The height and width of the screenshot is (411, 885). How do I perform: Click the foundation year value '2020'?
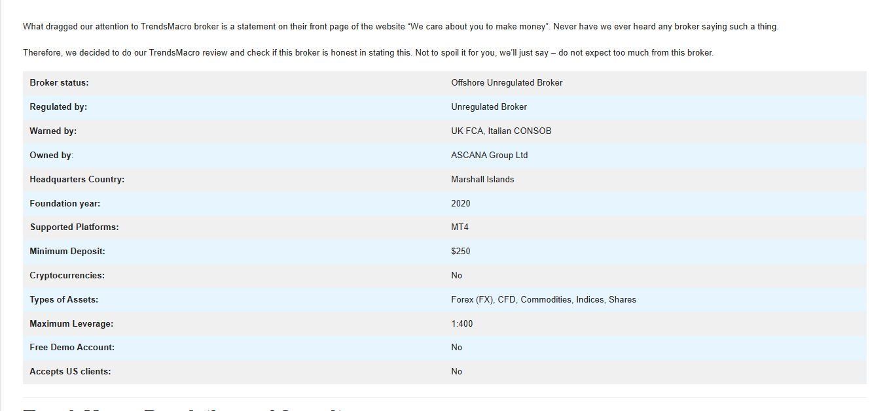[x=460, y=204]
